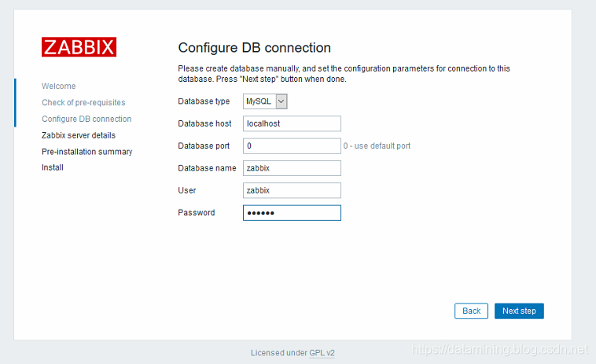
Task: Select the Welcome step in sidebar
Action: tap(58, 86)
